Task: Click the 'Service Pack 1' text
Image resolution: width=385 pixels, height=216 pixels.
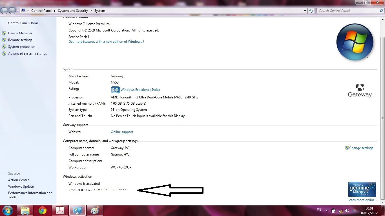Action: pyautogui.click(x=79, y=37)
